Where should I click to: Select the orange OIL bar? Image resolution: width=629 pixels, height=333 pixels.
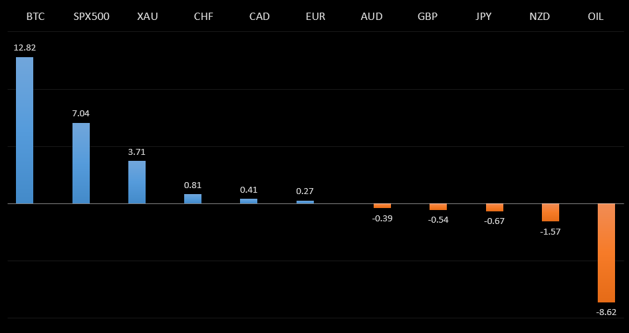[606, 253]
